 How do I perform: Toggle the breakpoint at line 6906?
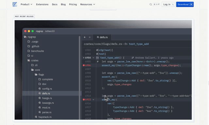[84, 65]
